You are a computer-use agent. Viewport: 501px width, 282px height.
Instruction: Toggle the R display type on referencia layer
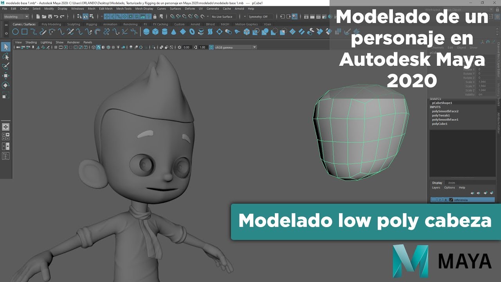point(446,200)
